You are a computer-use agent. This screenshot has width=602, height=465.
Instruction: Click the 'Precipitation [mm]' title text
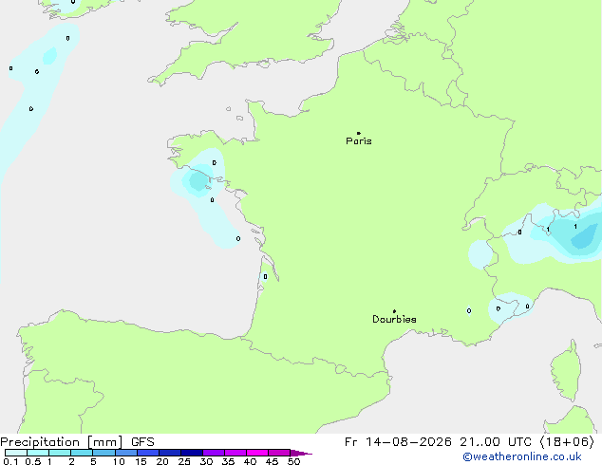(x=62, y=442)
